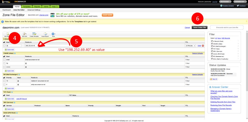This screenshot has height=122, width=248.
Task: Click the Cancel link
Action: 187,28
